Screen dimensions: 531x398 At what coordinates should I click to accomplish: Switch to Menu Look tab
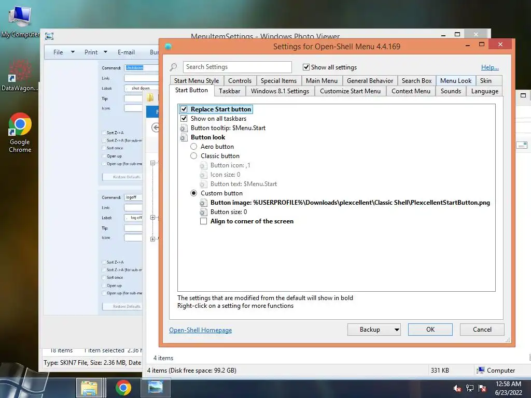tap(456, 81)
